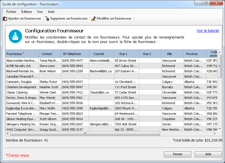This screenshot has height=163, width=225.
Task: Click the Fournisseur column sort arrow
Action: tap(35, 54)
